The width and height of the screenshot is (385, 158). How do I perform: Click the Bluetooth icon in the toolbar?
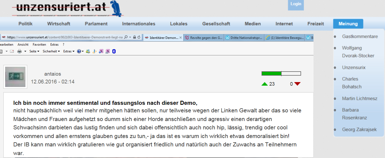(x=114, y=51)
